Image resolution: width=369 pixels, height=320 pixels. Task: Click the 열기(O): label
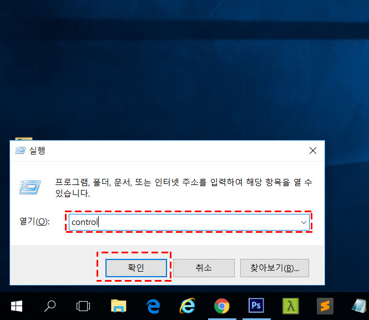(x=34, y=221)
